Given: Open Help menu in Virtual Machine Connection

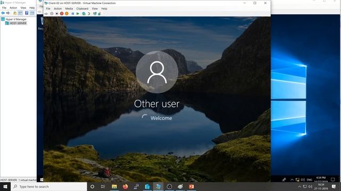Looking at the screenshot, I should pos(104,8).
